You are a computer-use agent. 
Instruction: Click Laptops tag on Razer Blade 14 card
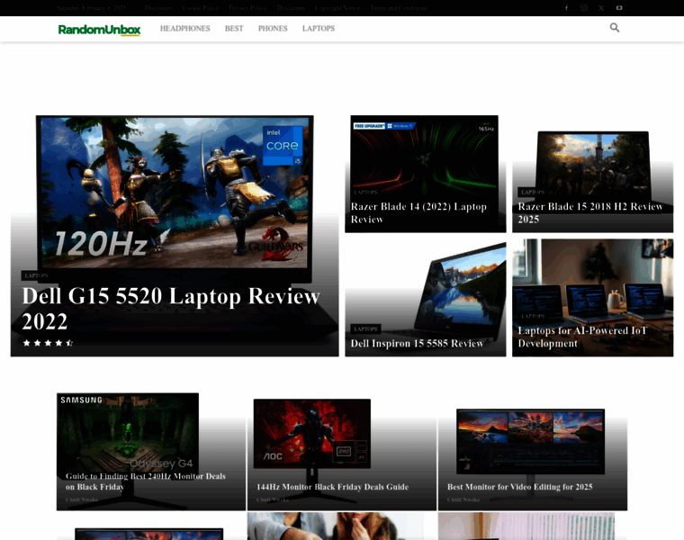click(365, 193)
